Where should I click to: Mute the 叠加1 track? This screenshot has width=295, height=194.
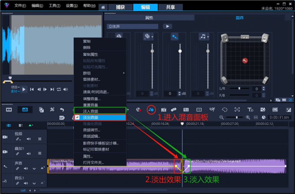point(28,154)
